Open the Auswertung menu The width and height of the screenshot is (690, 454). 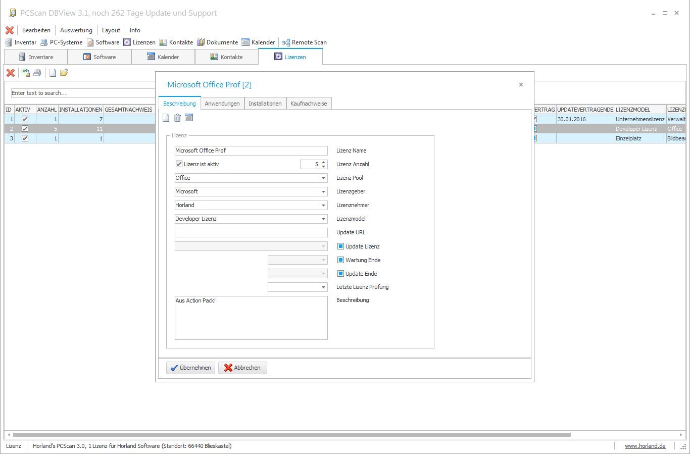click(x=76, y=30)
